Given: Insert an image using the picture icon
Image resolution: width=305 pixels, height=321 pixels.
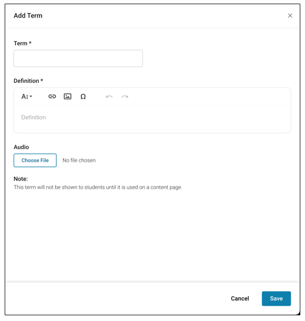Looking at the screenshot, I should pyautogui.click(x=68, y=96).
